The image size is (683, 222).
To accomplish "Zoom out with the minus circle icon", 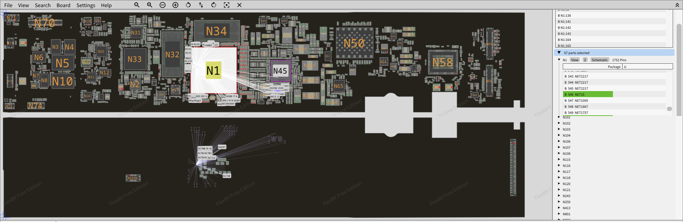I will pos(163,5).
